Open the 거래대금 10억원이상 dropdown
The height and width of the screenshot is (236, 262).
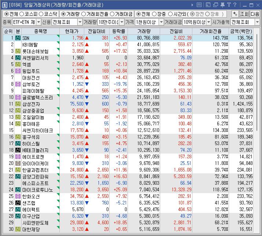tap(209, 22)
